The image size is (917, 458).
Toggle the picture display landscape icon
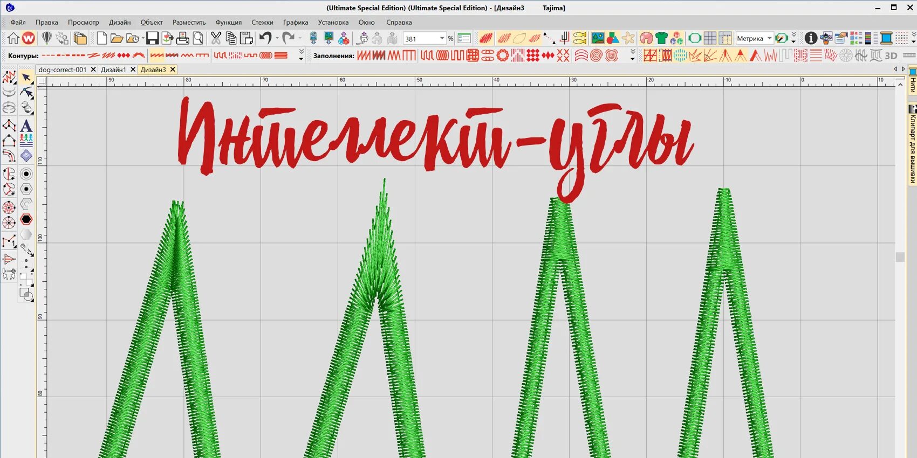pyautogui.click(x=598, y=38)
